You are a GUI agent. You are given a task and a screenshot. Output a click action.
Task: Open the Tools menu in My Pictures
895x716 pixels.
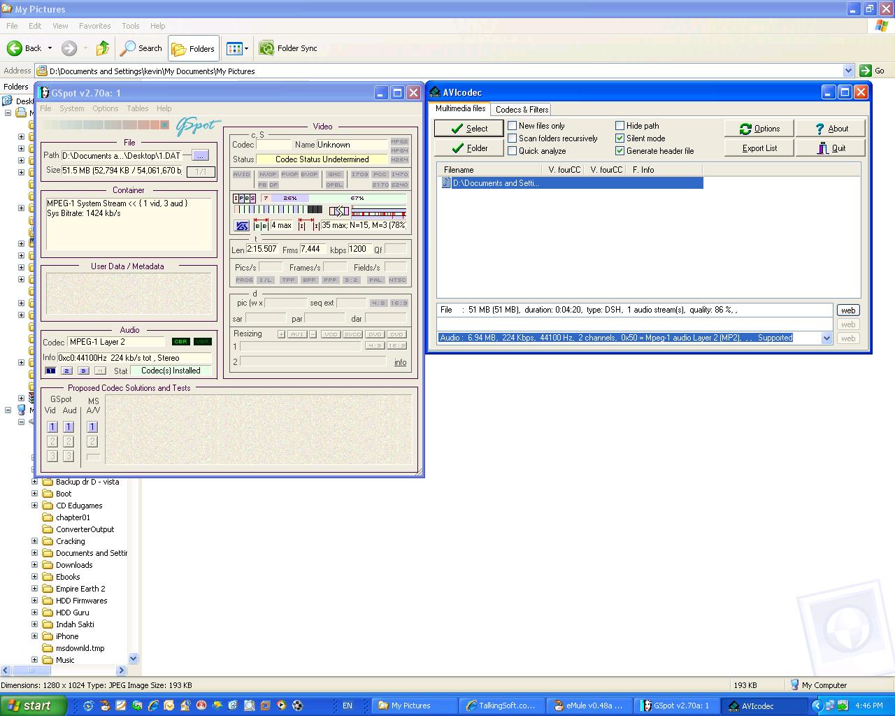click(130, 26)
